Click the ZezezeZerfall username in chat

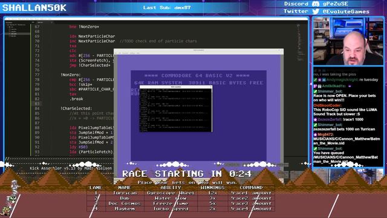pos(330,119)
